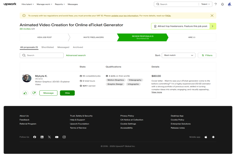Open the notifications bell

click(222, 4)
